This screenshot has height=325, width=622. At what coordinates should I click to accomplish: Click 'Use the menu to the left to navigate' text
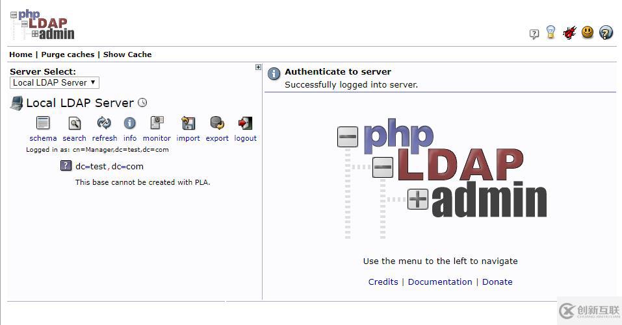point(440,261)
